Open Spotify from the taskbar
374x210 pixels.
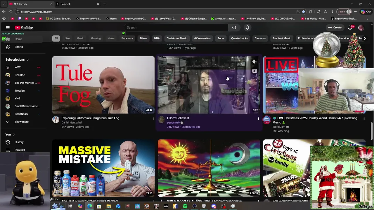185,206
